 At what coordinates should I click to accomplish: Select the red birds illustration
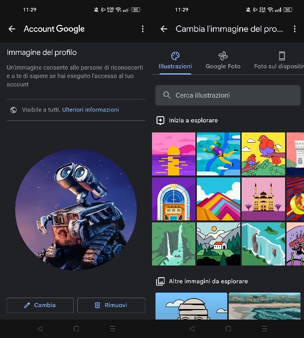263,154
